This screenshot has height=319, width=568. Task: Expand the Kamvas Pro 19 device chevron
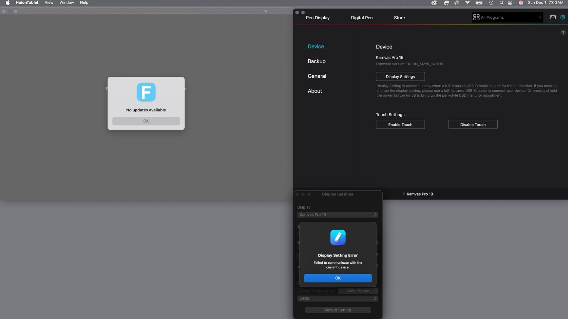click(x=404, y=194)
